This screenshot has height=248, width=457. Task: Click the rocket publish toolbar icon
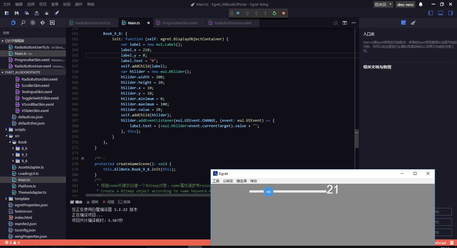[x=57, y=13]
